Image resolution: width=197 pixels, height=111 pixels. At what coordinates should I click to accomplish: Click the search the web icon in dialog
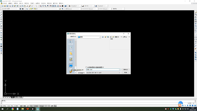pyautogui.click(x=108, y=37)
